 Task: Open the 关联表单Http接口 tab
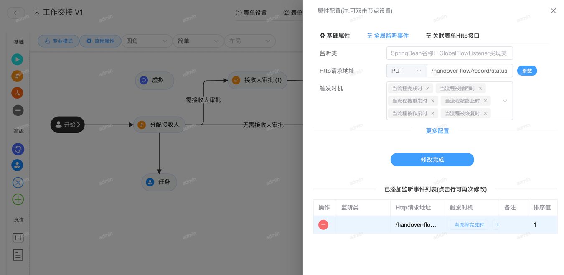[452, 36]
